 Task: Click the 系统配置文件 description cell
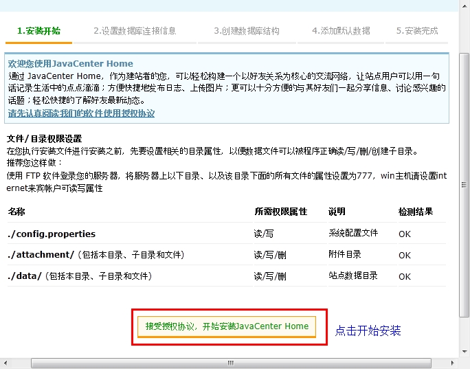(353, 233)
